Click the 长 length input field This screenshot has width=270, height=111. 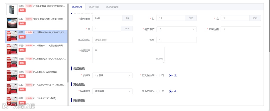tap(171, 18)
